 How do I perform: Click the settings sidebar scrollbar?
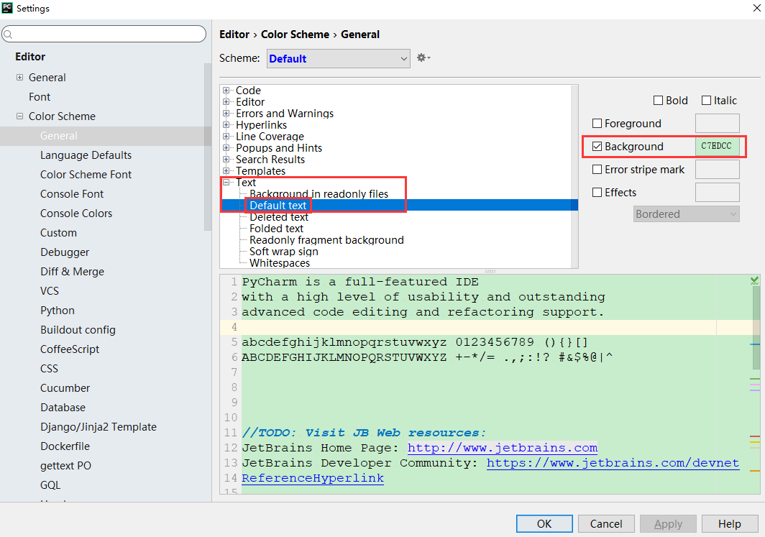click(x=208, y=147)
